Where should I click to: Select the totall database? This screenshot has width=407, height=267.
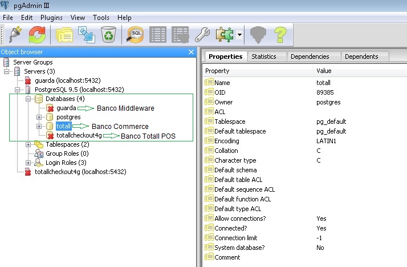(x=64, y=126)
